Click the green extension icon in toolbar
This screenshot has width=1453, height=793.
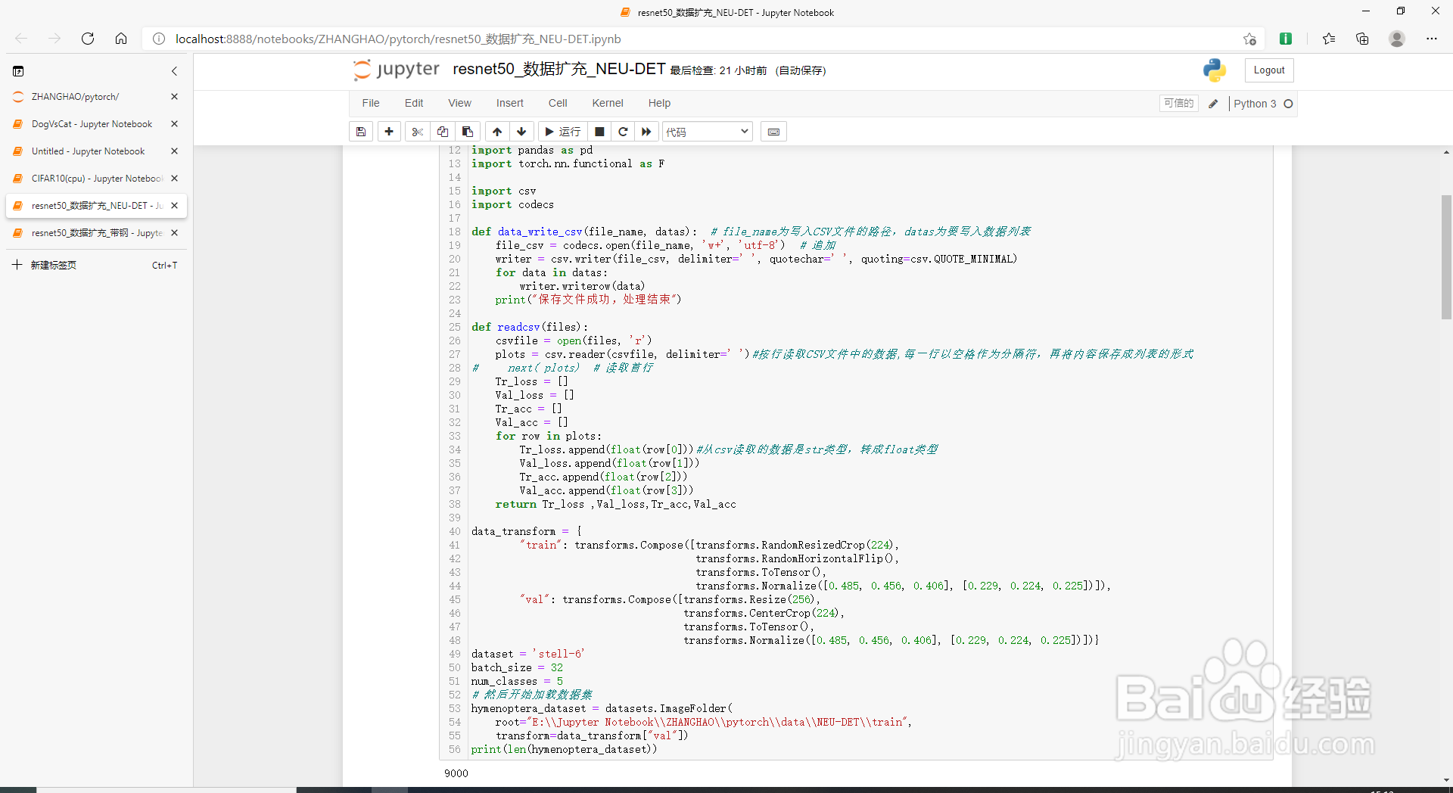coord(1285,39)
